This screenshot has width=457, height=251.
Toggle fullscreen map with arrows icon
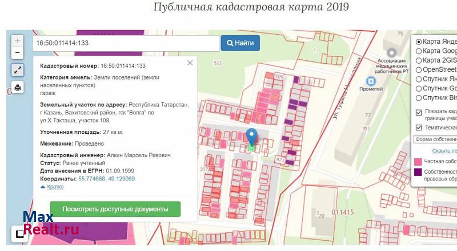[17, 70]
